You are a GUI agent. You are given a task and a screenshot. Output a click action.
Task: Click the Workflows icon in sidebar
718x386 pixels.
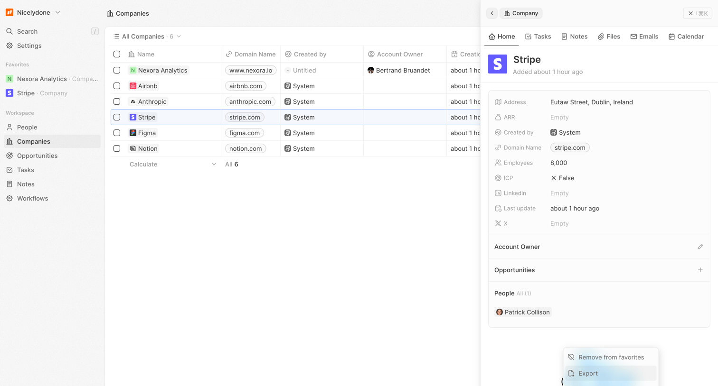click(x=9, y=198)
